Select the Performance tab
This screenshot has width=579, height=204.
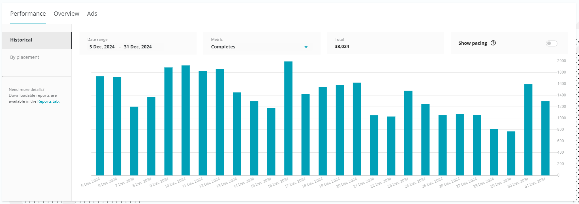coord(28,14)
